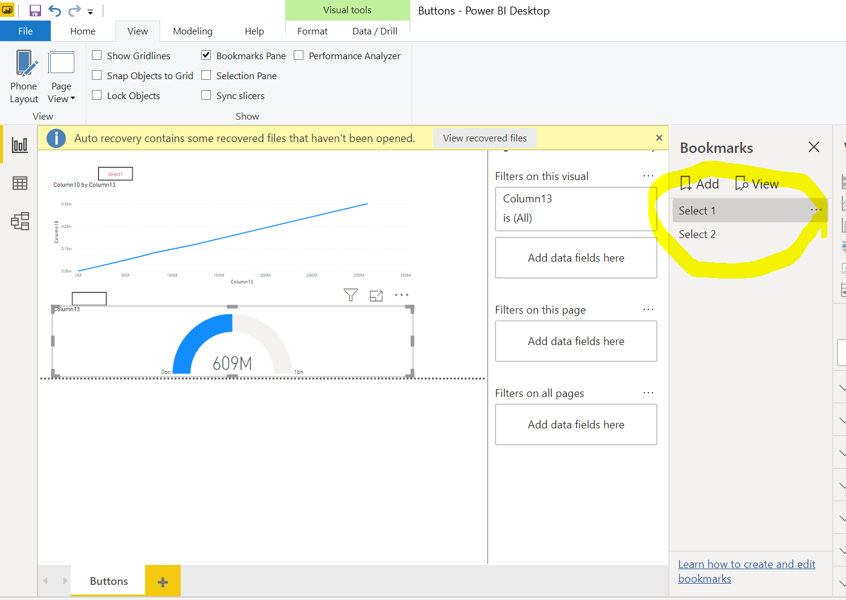Viewport: 846px width, 600px height.
Task: Open the Data / Drill tab
Action: [375, 31]
